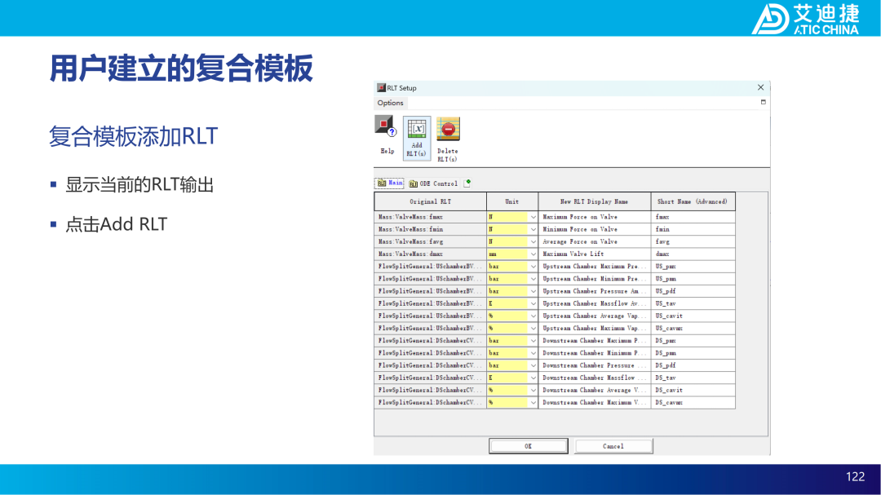Switch to the ODE Control tab

pyautogui.click(x=433, y=183)
